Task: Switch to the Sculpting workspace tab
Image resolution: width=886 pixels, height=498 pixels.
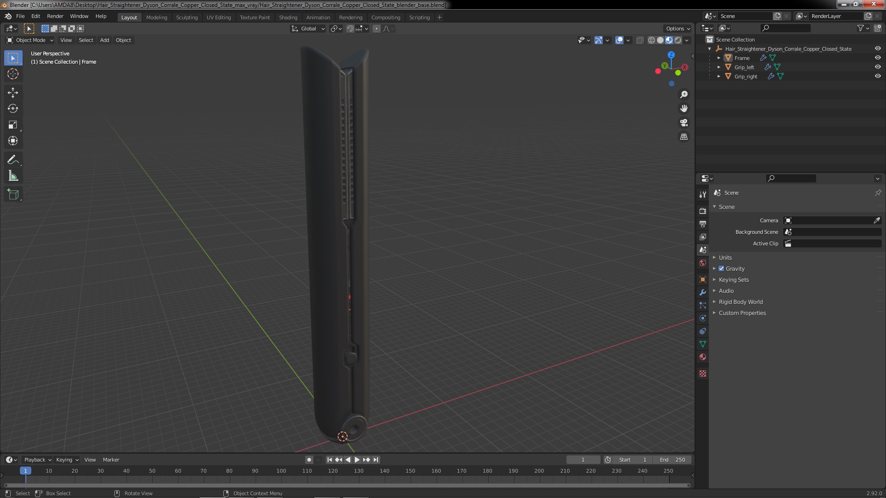Action: click(x=186, y=18)
